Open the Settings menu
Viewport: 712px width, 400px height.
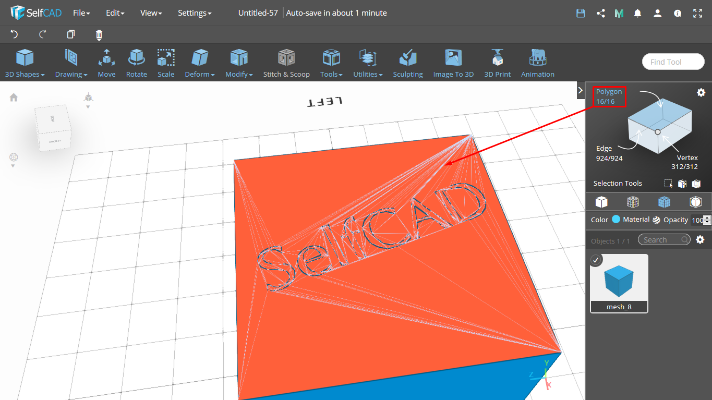pyautogui.click(x=195, y=13)
